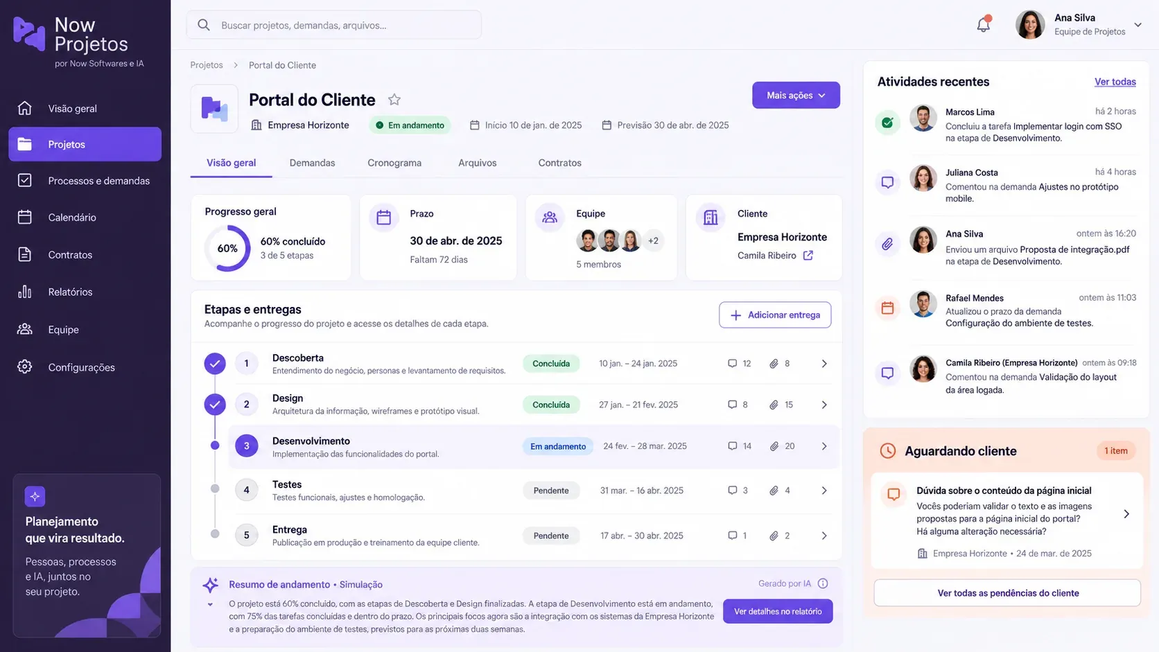1159x652 pixels.
Task: Open external link icon next to Camila Ribeiro
Action: 808,256
